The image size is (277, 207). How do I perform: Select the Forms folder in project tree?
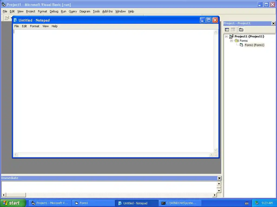(244, 41)
